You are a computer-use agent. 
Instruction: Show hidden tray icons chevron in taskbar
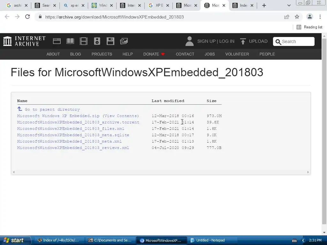[x=303, y=241]
